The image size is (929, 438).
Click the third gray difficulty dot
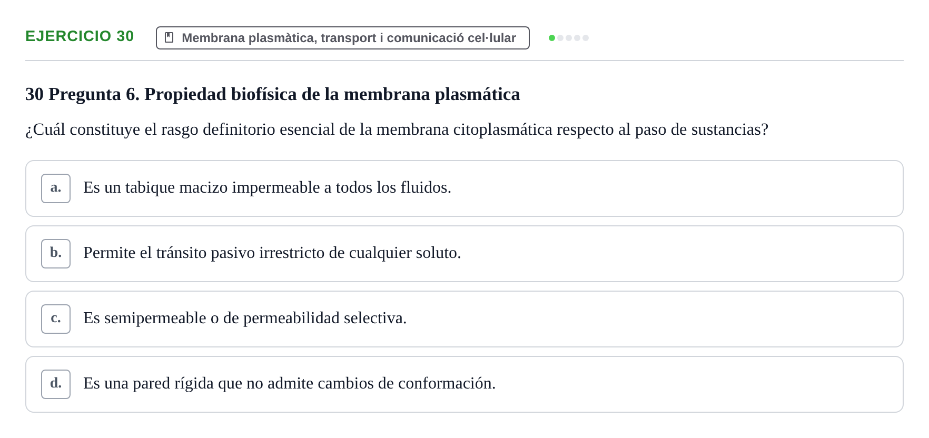click(569, 38)
